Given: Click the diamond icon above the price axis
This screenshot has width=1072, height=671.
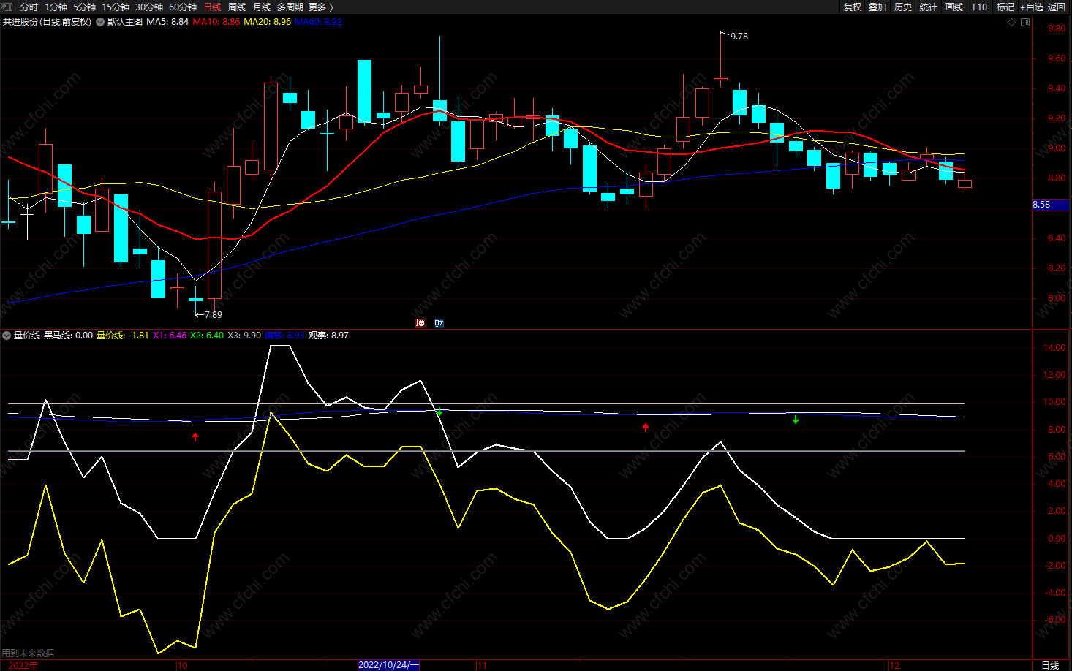Looking at the screenshot, I should click(x=1012, y=22).
